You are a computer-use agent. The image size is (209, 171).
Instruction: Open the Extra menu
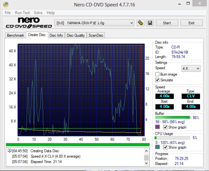(38, 13)
